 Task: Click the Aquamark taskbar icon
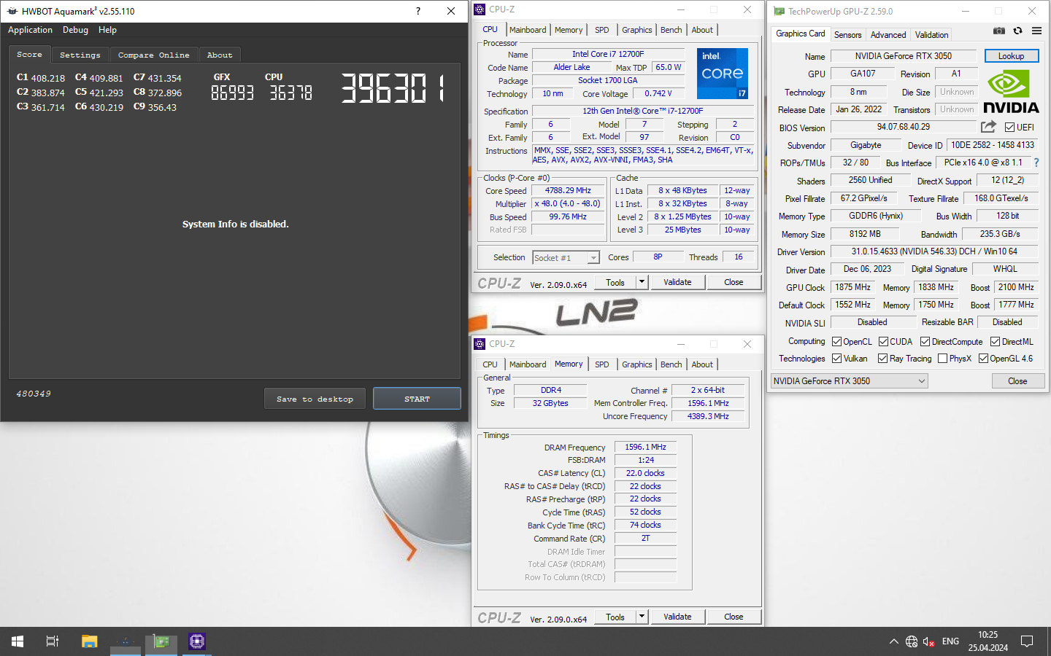click(x=126, y=641)
